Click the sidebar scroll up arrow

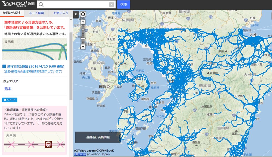(x=71, y=19)
